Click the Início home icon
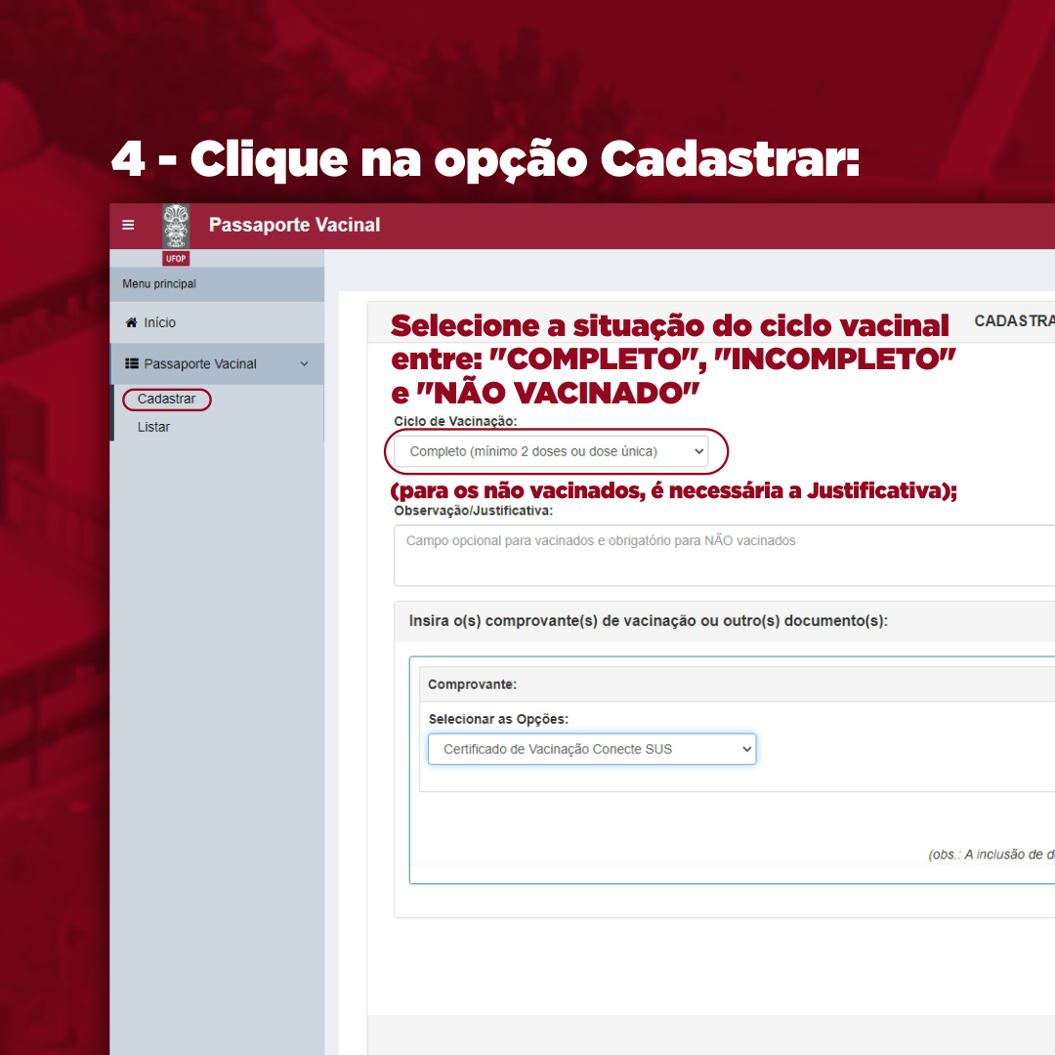This screenshot has width=1055, height=1055. click(x=131, y=323)
